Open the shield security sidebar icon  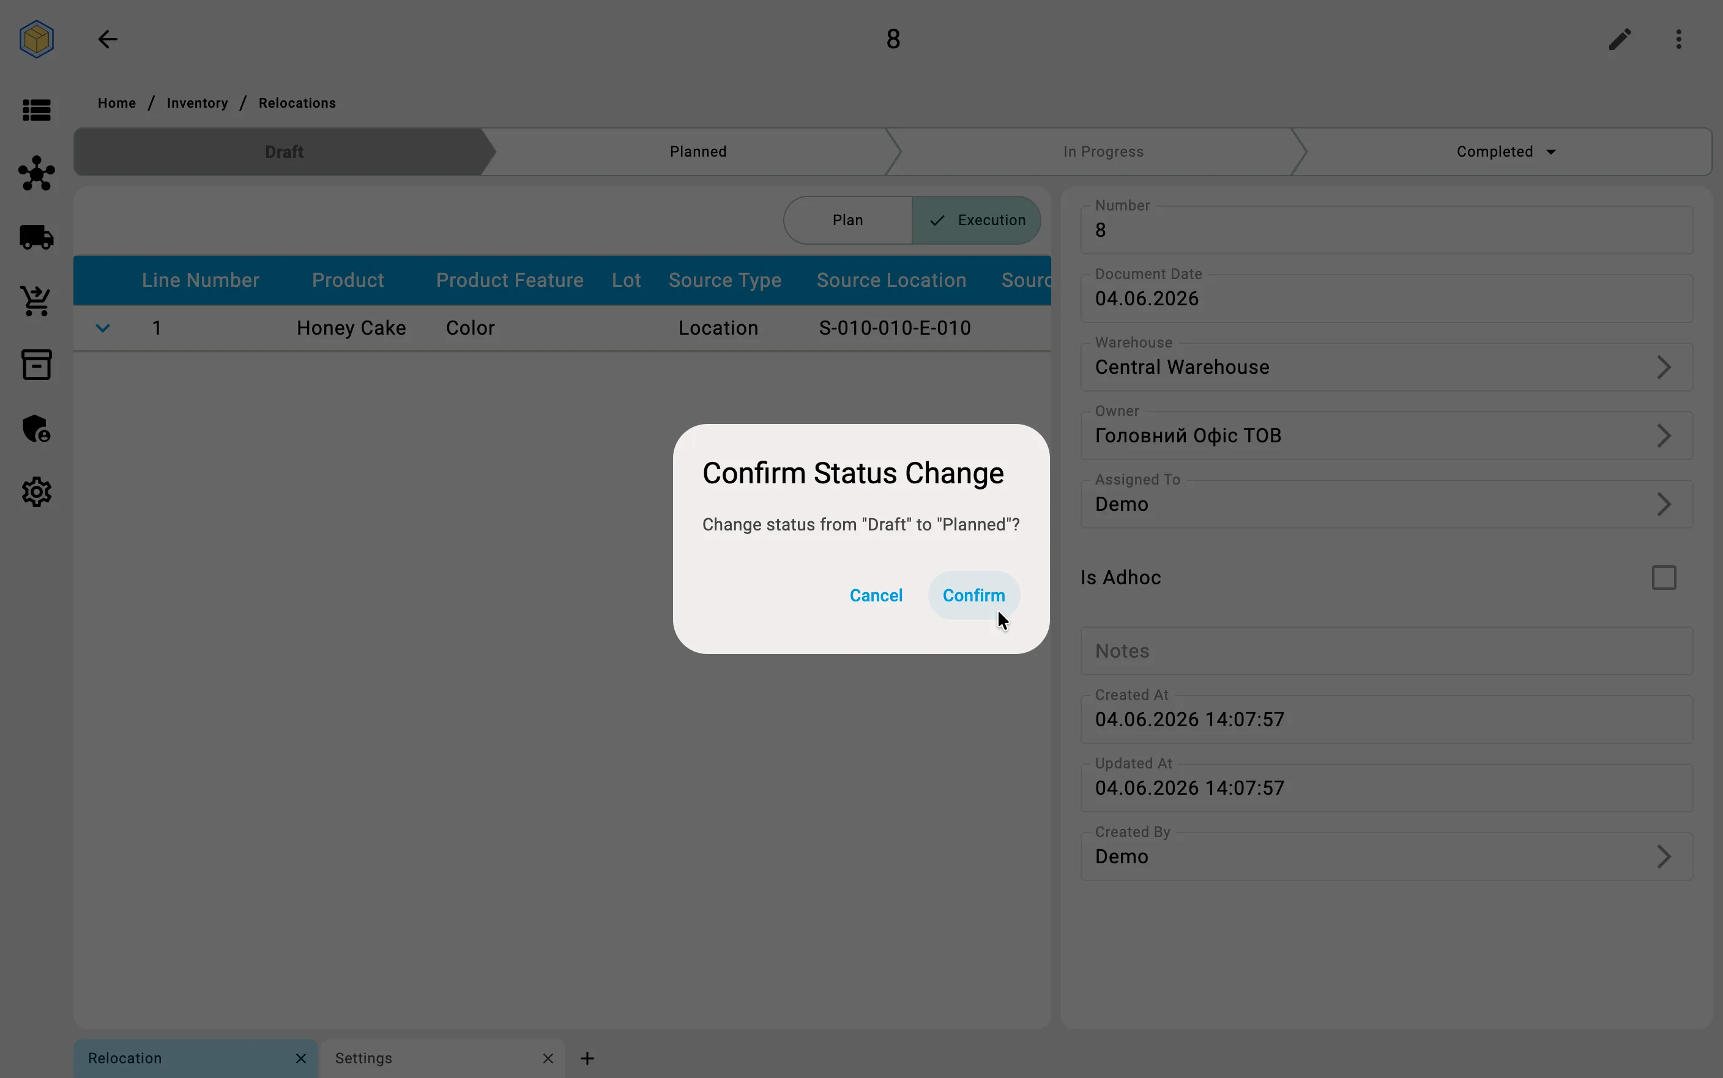coord(36,428)
